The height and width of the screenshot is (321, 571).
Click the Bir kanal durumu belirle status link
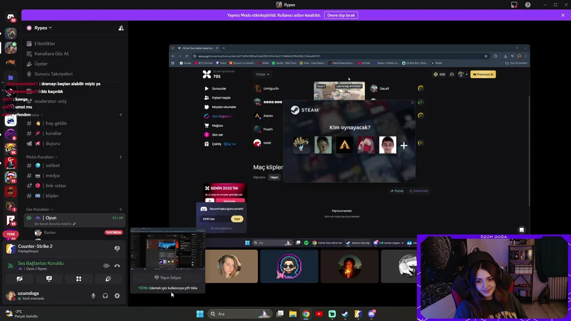click(x=55, y=224)
